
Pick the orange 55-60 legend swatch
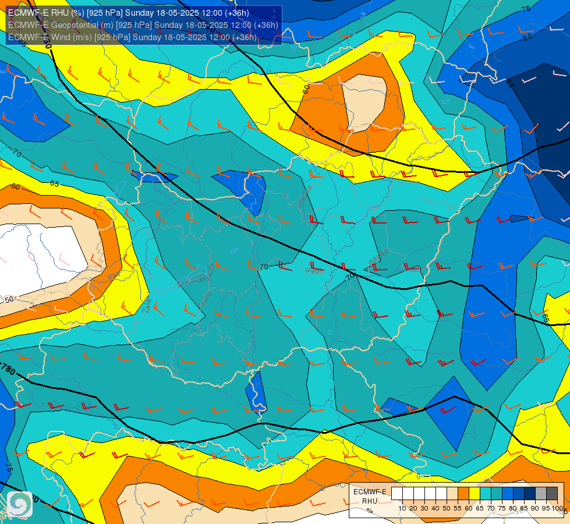463,493
